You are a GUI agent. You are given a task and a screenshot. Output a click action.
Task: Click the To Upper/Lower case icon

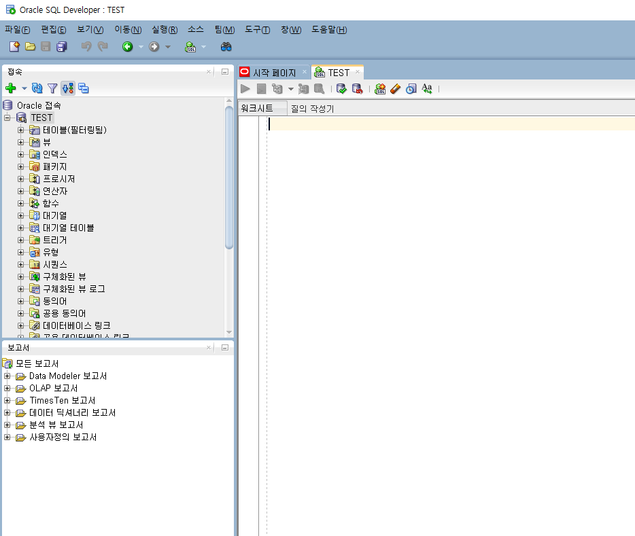(x=427, y=88)
